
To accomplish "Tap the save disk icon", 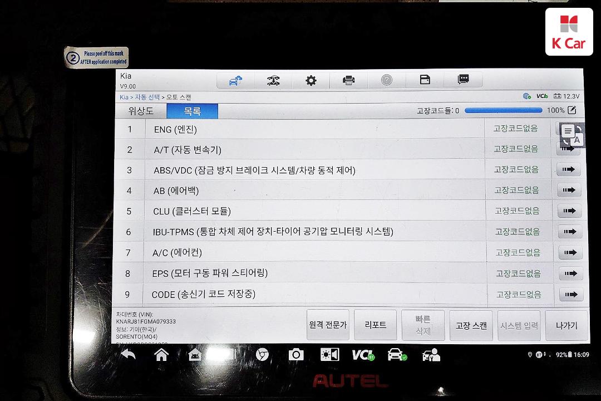I will pyautogui.click(x=425, y=80).
